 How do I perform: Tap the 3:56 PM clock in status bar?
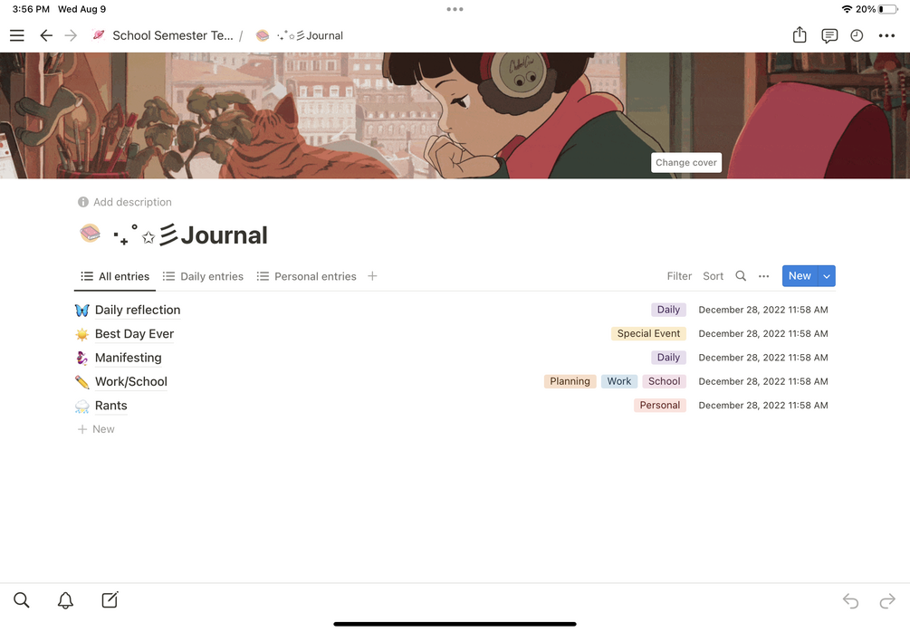[x=31, y=9]
